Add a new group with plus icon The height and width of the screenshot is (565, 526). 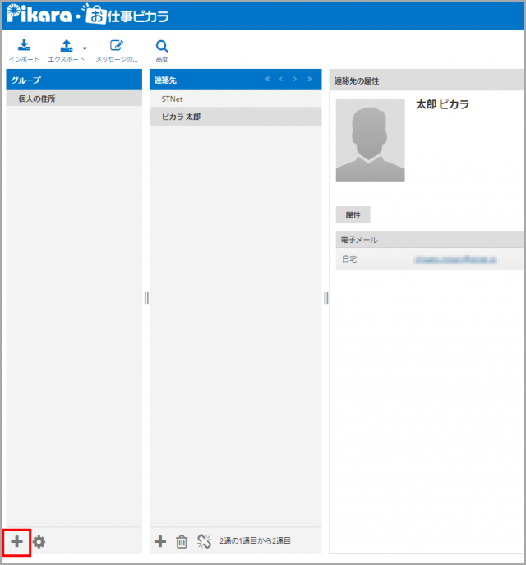click(17, 541)
